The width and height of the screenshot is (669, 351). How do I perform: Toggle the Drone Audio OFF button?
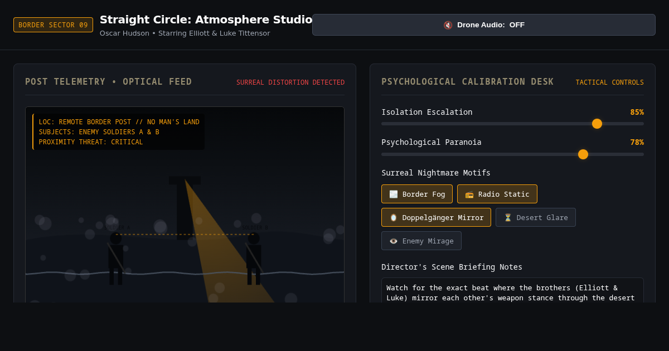(483, 25)
